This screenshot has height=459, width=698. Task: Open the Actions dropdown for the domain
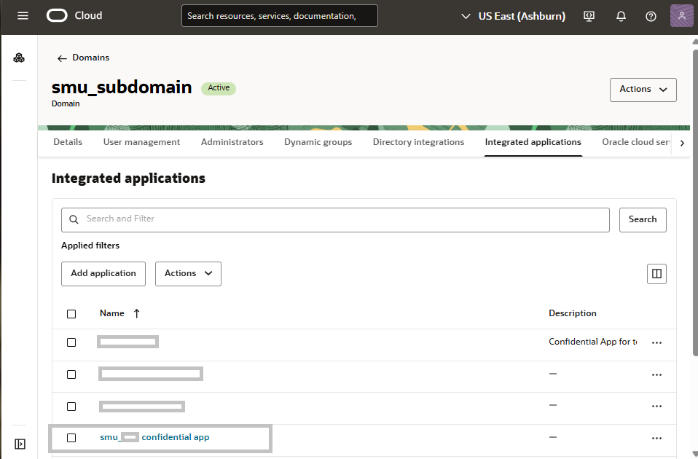(643, 89)
